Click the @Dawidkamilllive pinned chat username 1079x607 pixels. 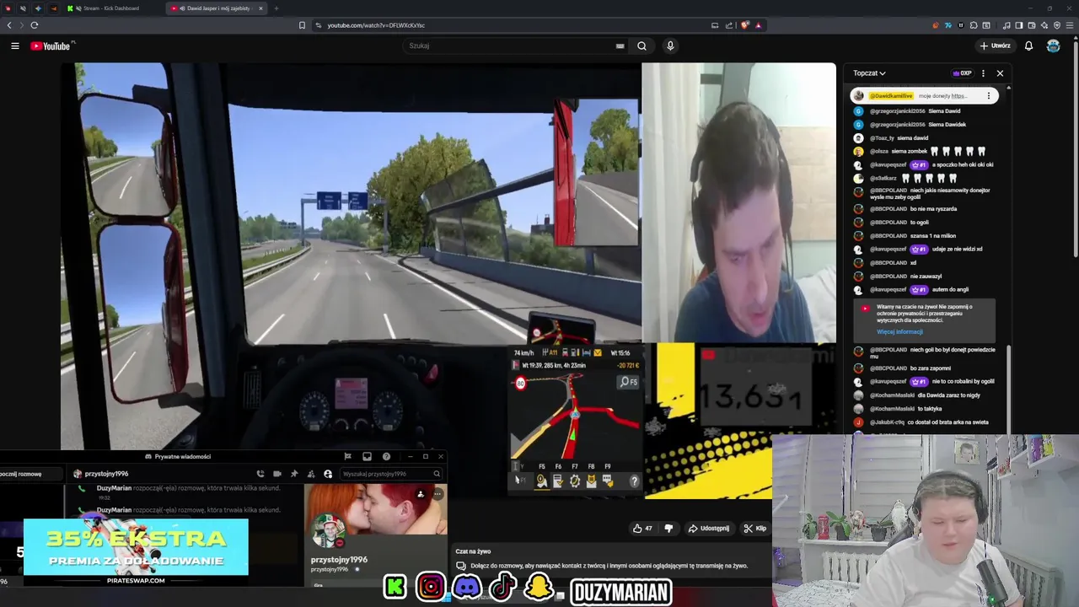(891, 96)
